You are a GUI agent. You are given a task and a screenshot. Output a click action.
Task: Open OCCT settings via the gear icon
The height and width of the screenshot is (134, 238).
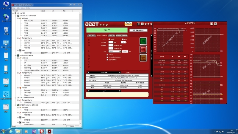(x=143, y=58)
